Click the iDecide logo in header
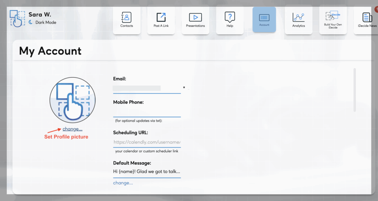This screenshot has width=378, height=201. (x=17, y=18)
